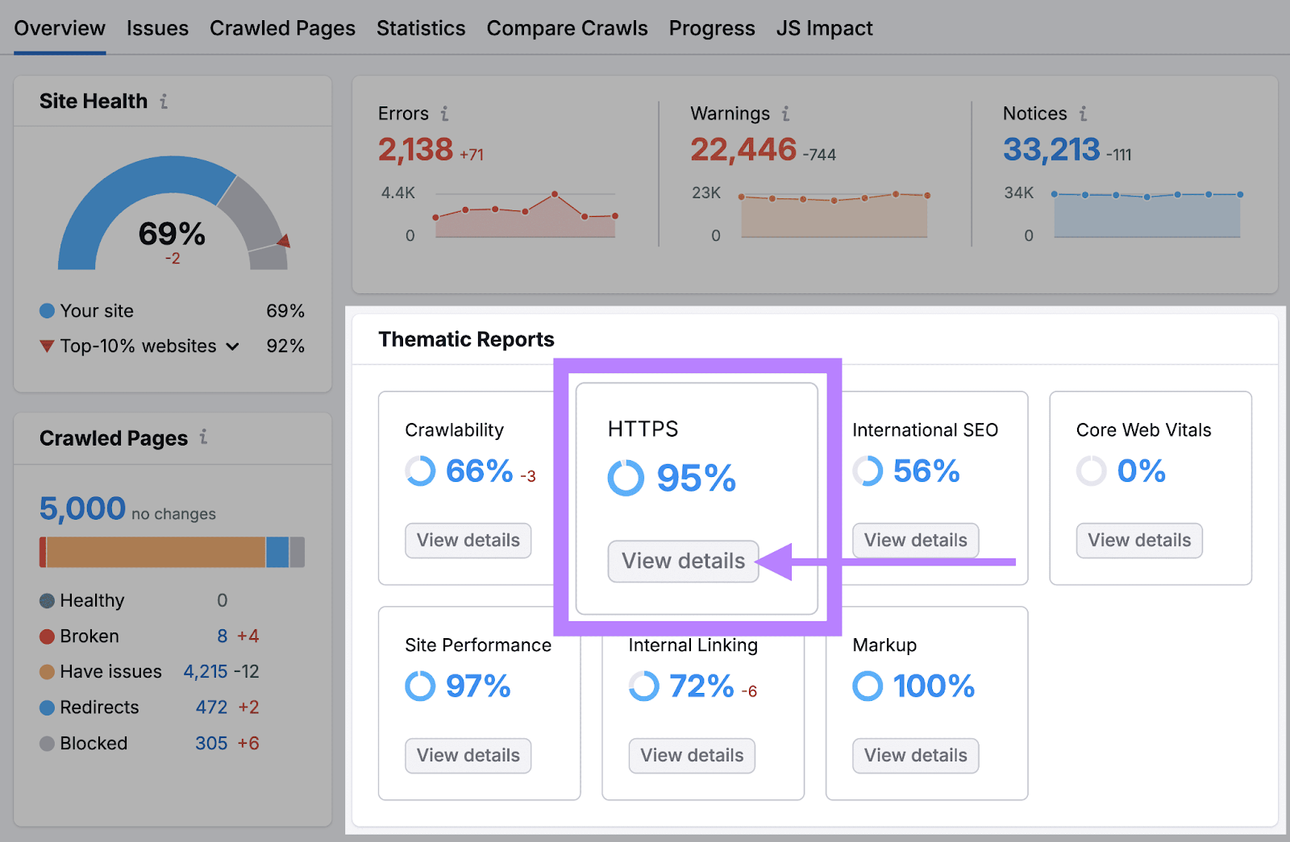Open the Progress tab
1290x842 pixels.
(x=712, y=28)
